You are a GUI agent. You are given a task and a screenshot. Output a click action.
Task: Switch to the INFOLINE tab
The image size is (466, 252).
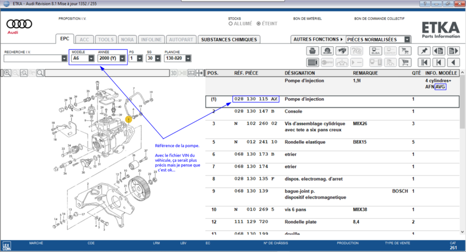click(x=151, y=39)
